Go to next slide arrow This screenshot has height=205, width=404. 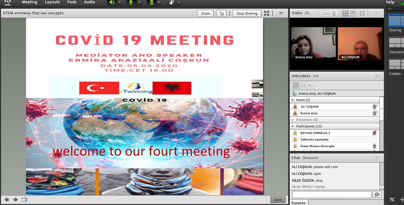(x=15, y=200)
